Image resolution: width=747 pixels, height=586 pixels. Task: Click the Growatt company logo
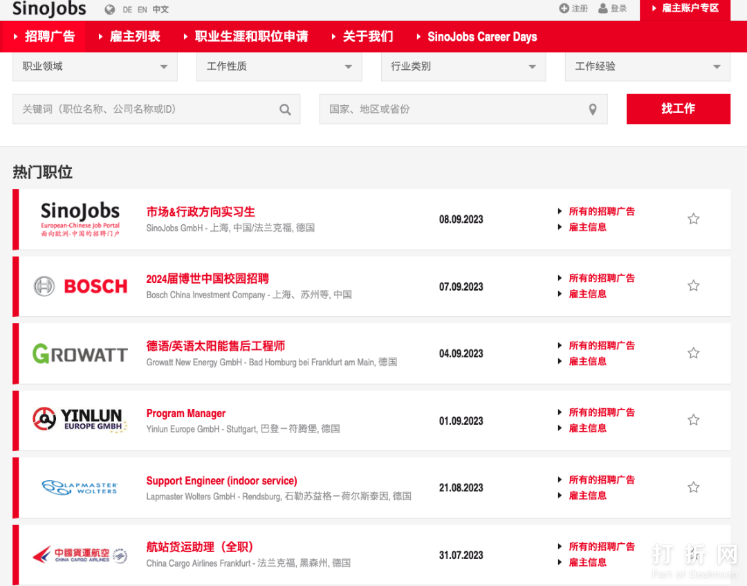[80, 354]
